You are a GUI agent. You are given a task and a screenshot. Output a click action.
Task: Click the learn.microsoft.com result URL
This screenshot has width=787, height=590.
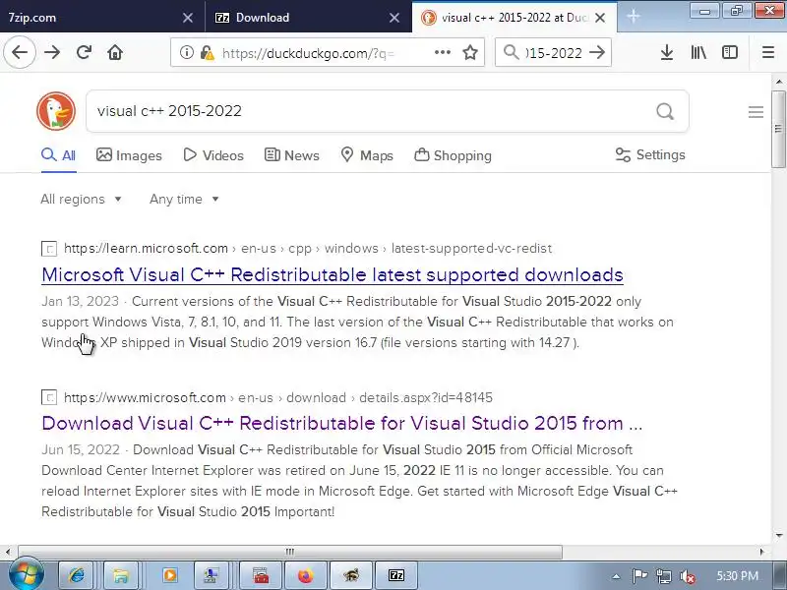(x=308, y=248)
